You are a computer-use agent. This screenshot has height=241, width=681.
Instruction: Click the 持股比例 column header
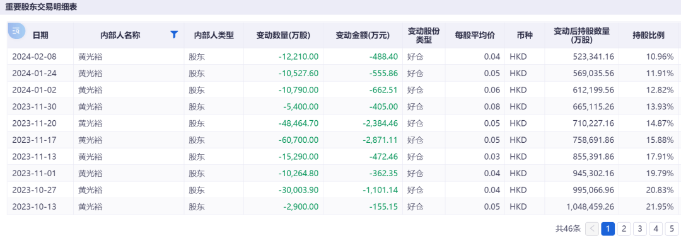(x=648, y=35)
